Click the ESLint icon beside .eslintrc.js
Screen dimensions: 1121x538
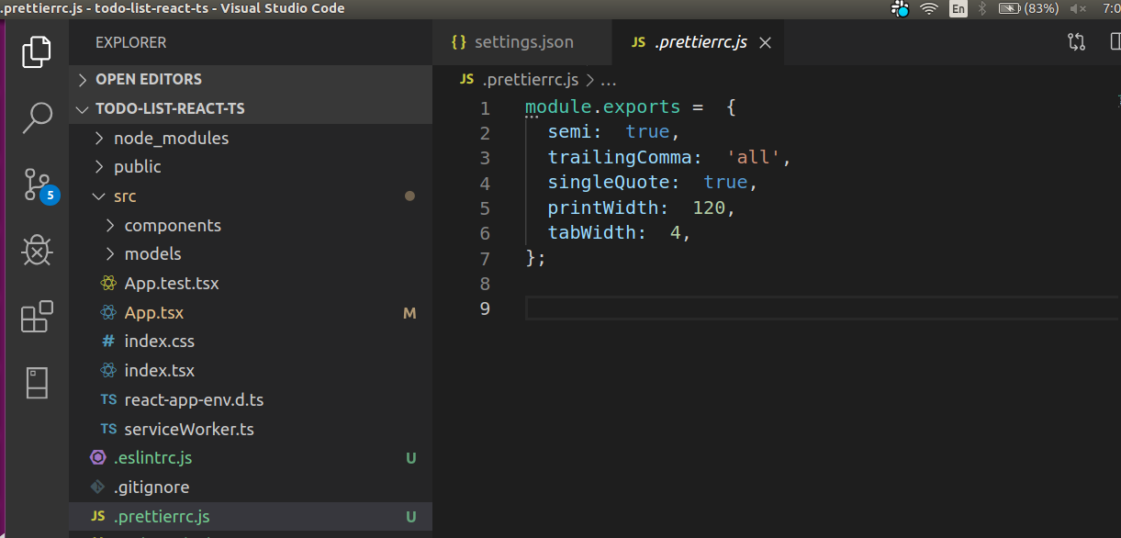98,457
